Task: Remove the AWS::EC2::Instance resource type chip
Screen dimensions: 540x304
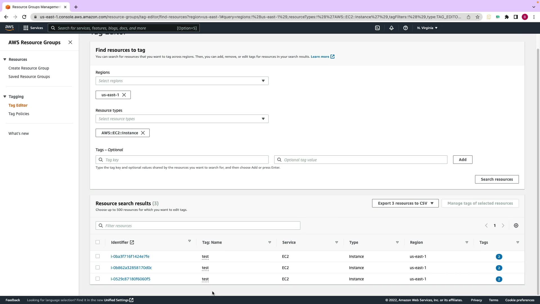Action: [x=143, y=133]
